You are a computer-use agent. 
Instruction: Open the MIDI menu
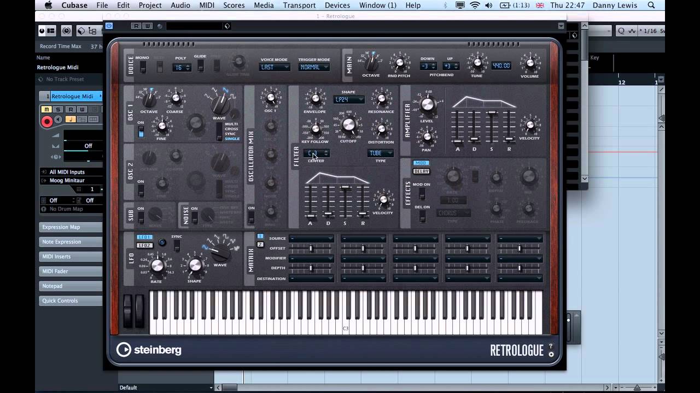(x=207, y=5)
